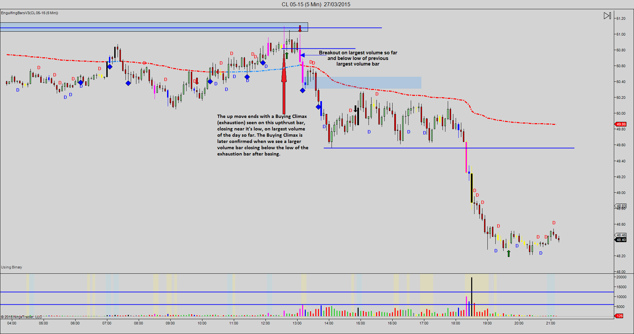Click the EngulfingBarsV3 indicator label
634x334 pixels.
tap(30, 13)
